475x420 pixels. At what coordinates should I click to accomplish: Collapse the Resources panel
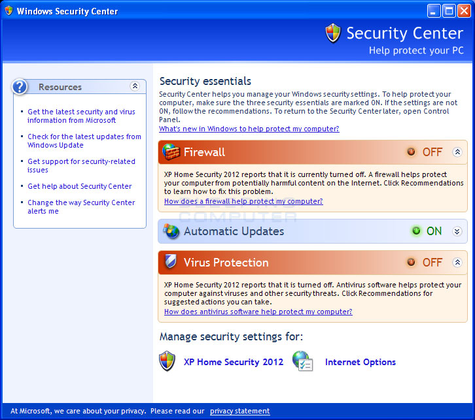135,86
